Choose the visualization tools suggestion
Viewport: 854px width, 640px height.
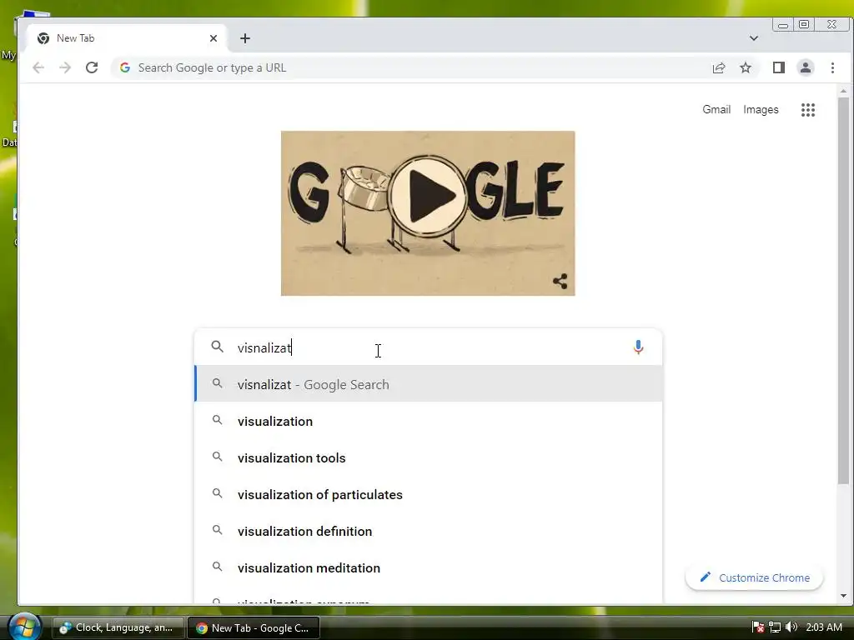click(x=428, y=457)
